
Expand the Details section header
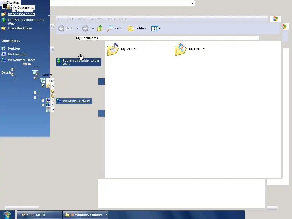click(6, 72)
